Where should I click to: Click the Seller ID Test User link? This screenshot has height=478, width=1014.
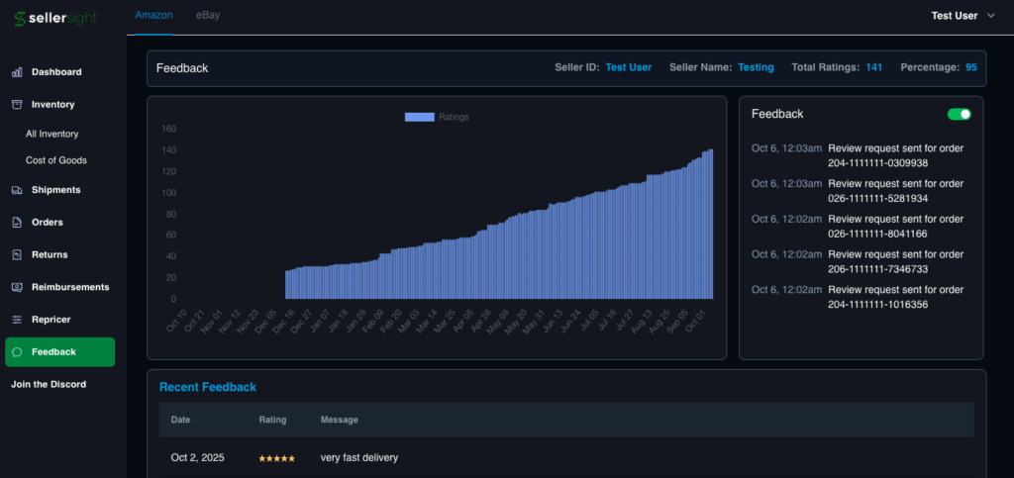[628, 67]
